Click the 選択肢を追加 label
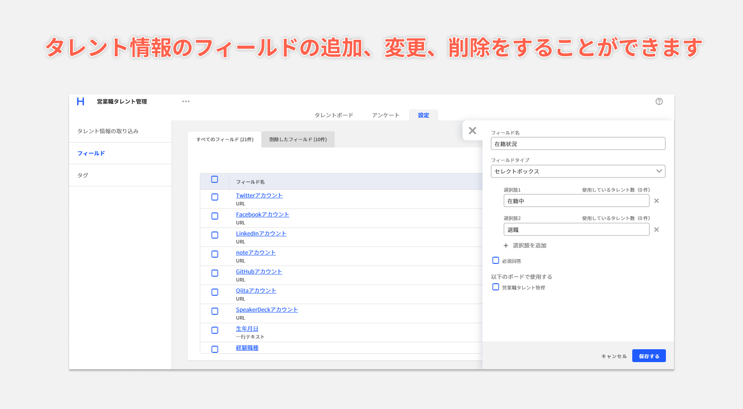Viewport: 743px width, 409px height. pyautogui.click(x=529, y=245)
